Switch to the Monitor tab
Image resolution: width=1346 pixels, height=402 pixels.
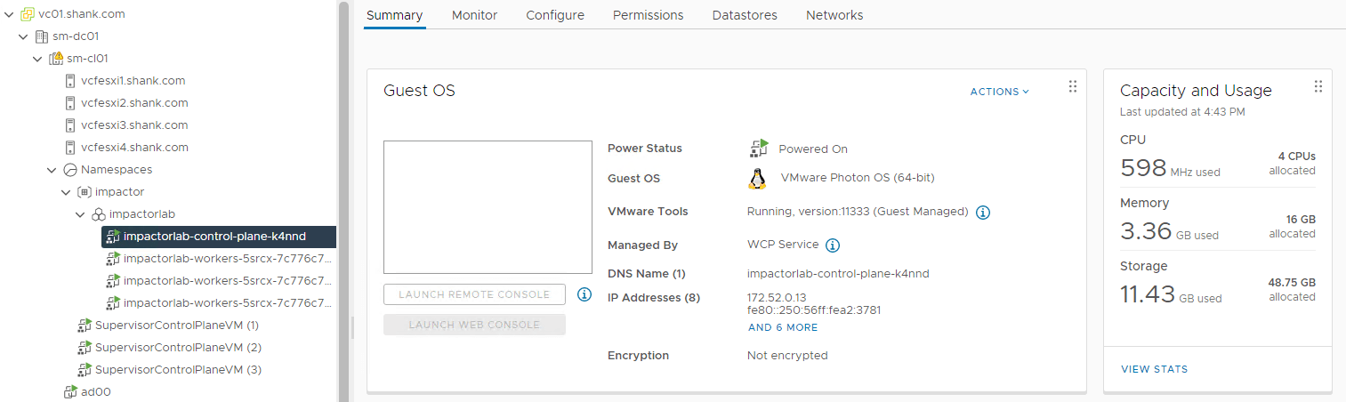(x=474, y=15)
